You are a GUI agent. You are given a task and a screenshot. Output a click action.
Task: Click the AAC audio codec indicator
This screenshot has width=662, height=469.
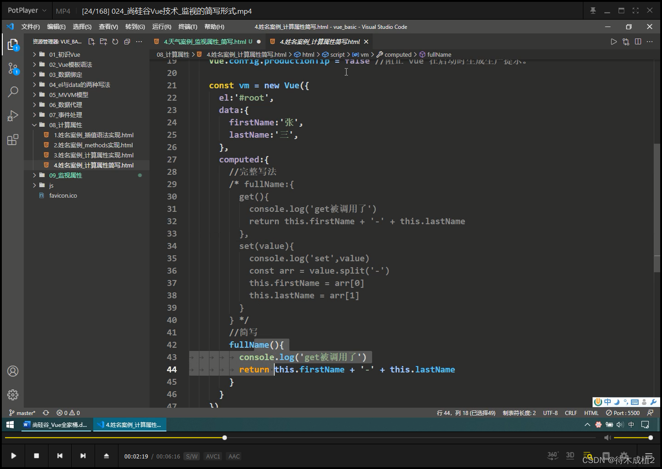[x=234, y=456]
